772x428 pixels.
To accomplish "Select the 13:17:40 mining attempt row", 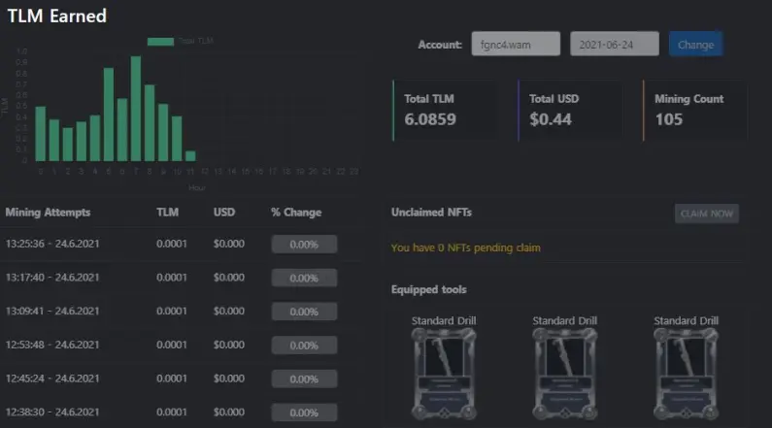I will [183, 278].
